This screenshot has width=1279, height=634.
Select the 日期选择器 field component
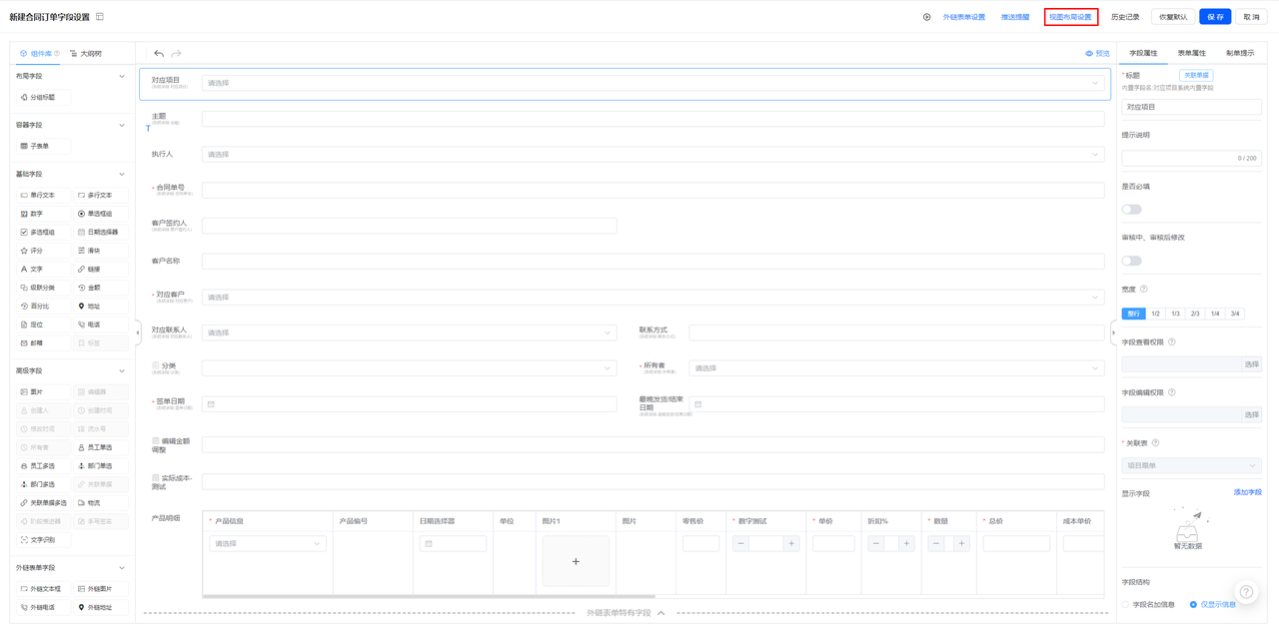[x=101, y=233]
